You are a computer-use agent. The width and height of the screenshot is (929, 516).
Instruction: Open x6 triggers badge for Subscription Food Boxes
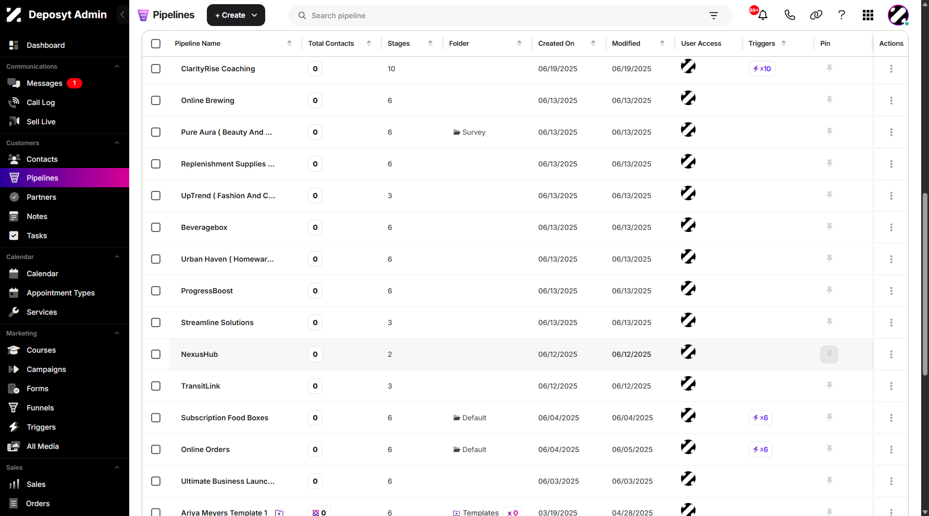[760, 418]
